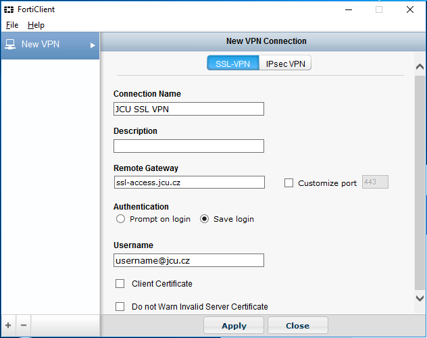
Task: Enable the Customize port checkbox
Action: [x=288, y=183]
